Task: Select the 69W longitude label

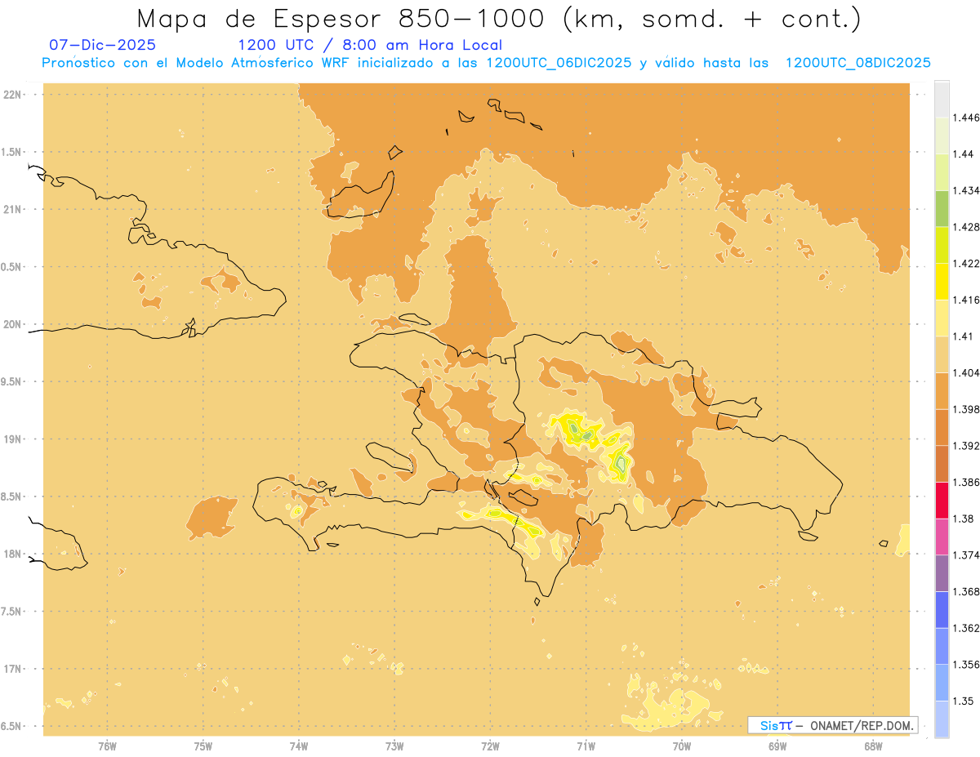Action: (777, 746)
